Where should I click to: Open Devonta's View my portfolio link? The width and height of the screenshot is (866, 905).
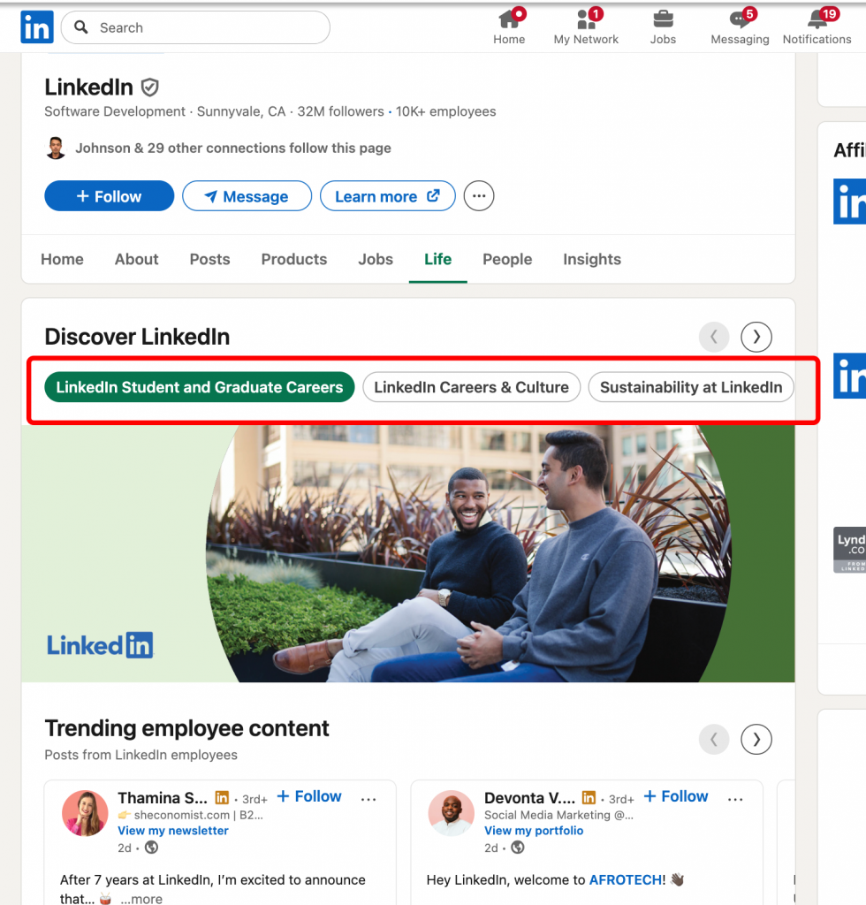tap(534, 831)
